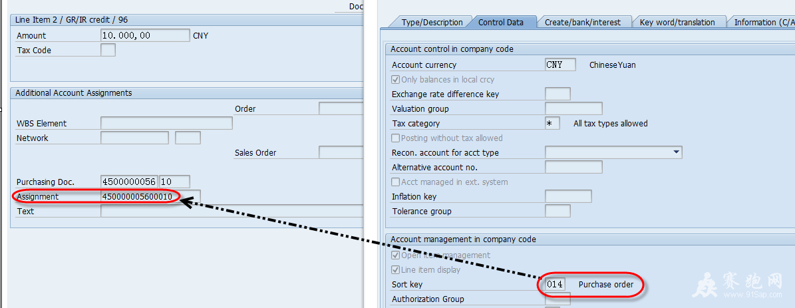Toggle Only balances in local crcy checkbox
The width and height of the screenshot is (795, 308).
(395, 80)
